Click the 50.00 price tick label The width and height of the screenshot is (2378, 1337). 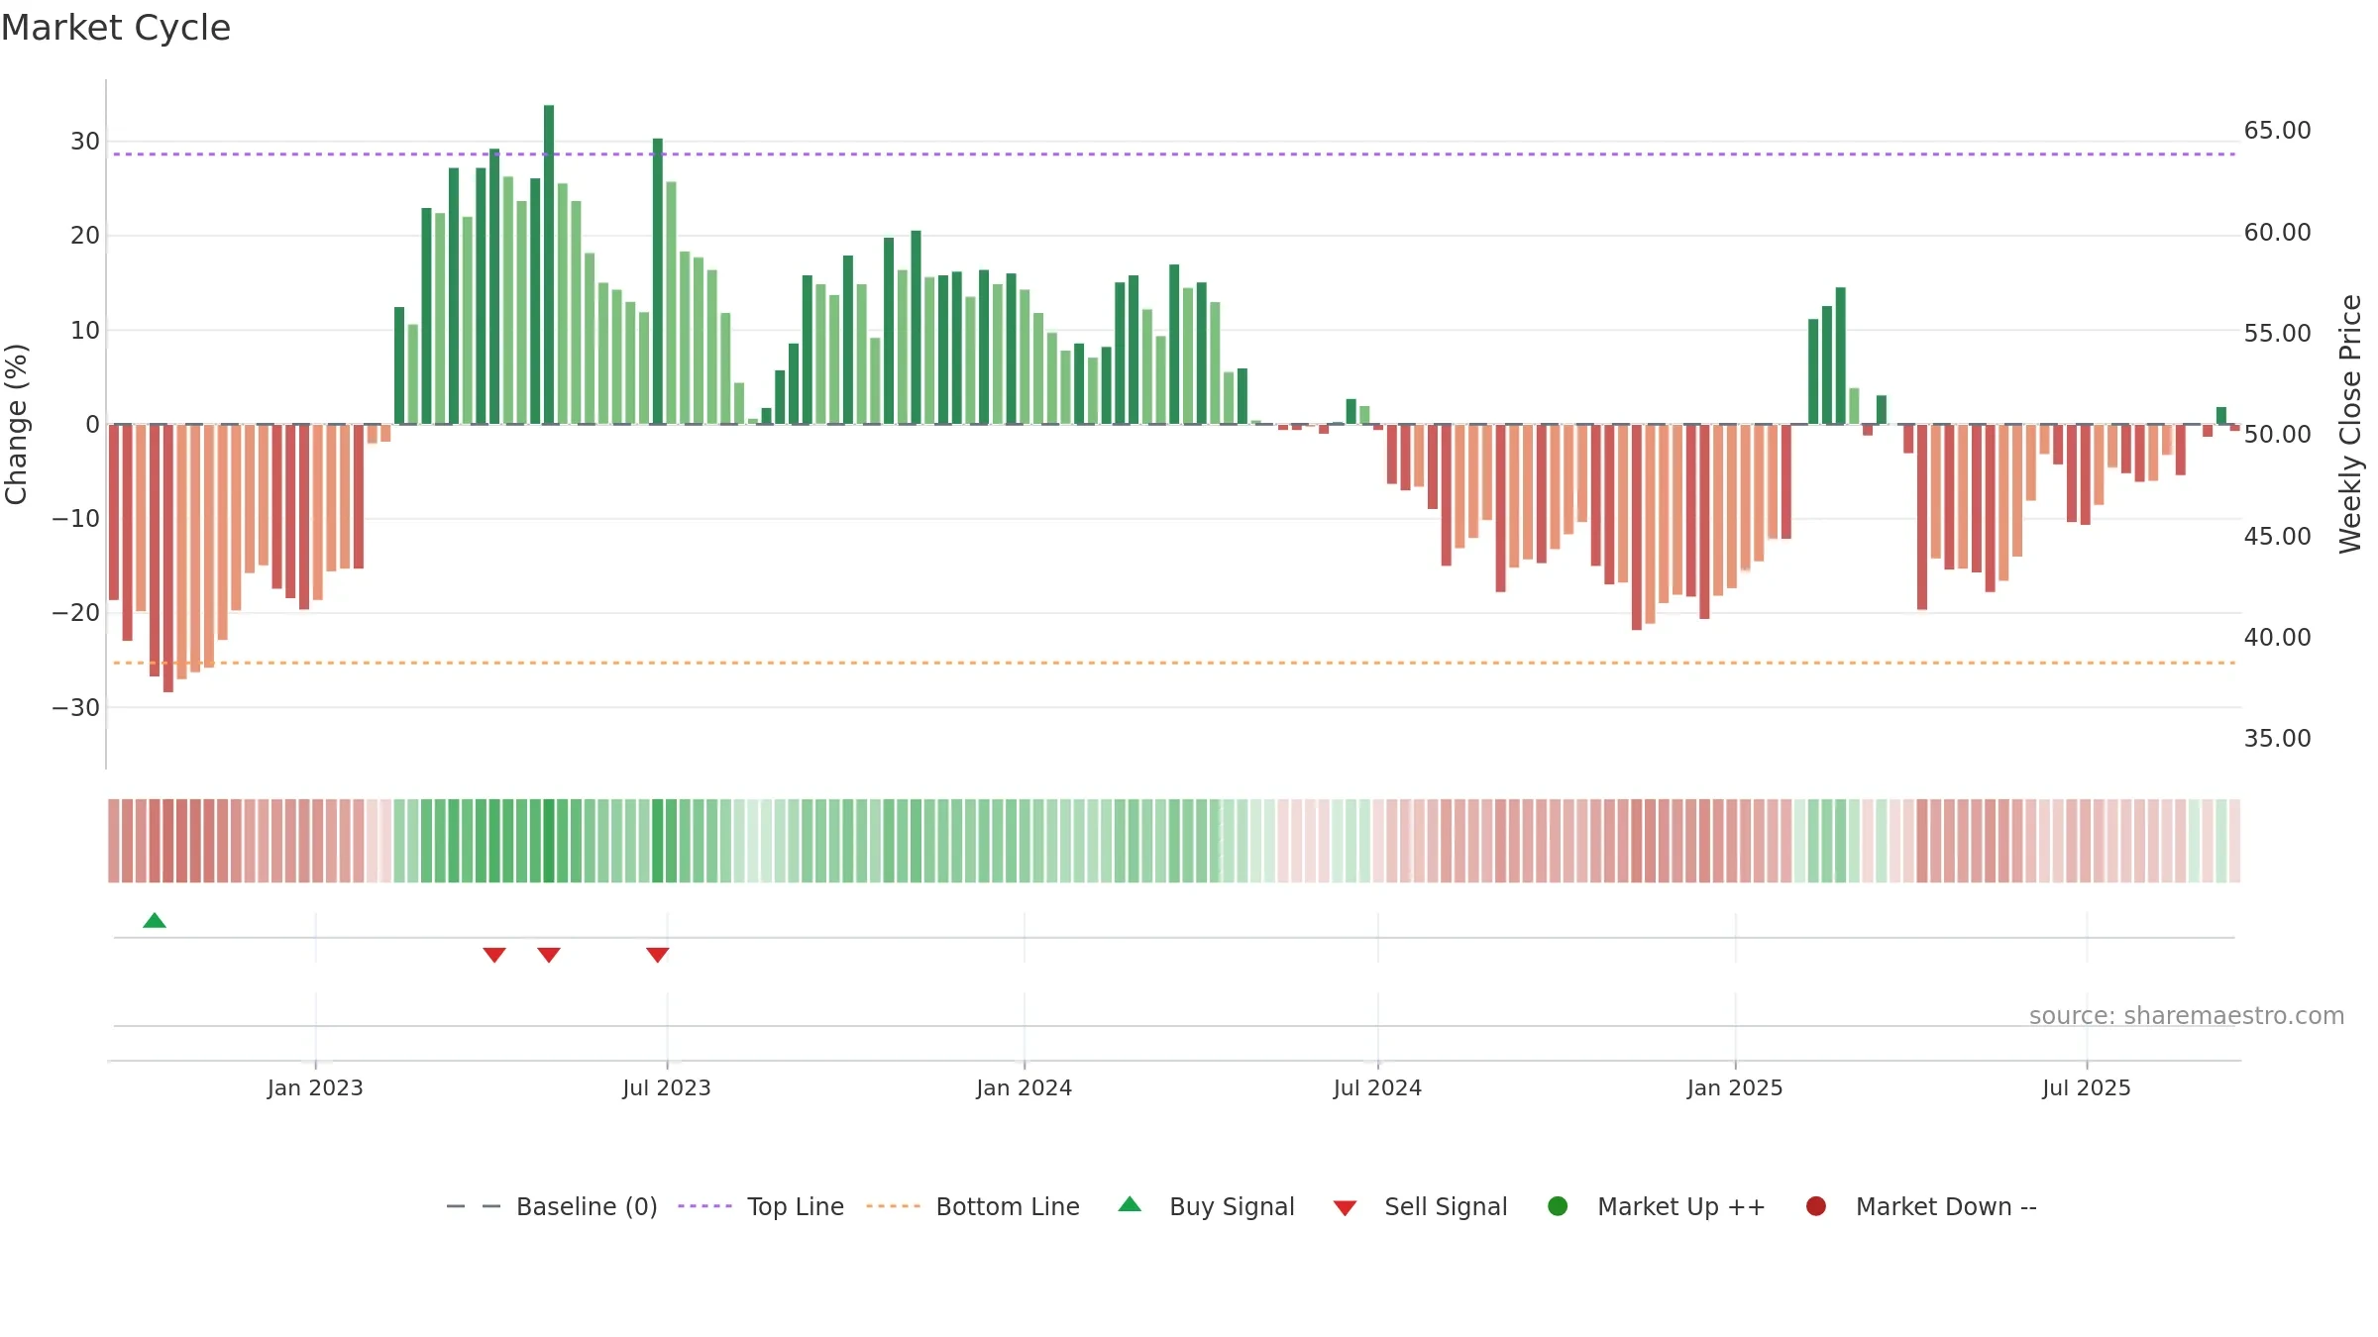coord(2277,435)
